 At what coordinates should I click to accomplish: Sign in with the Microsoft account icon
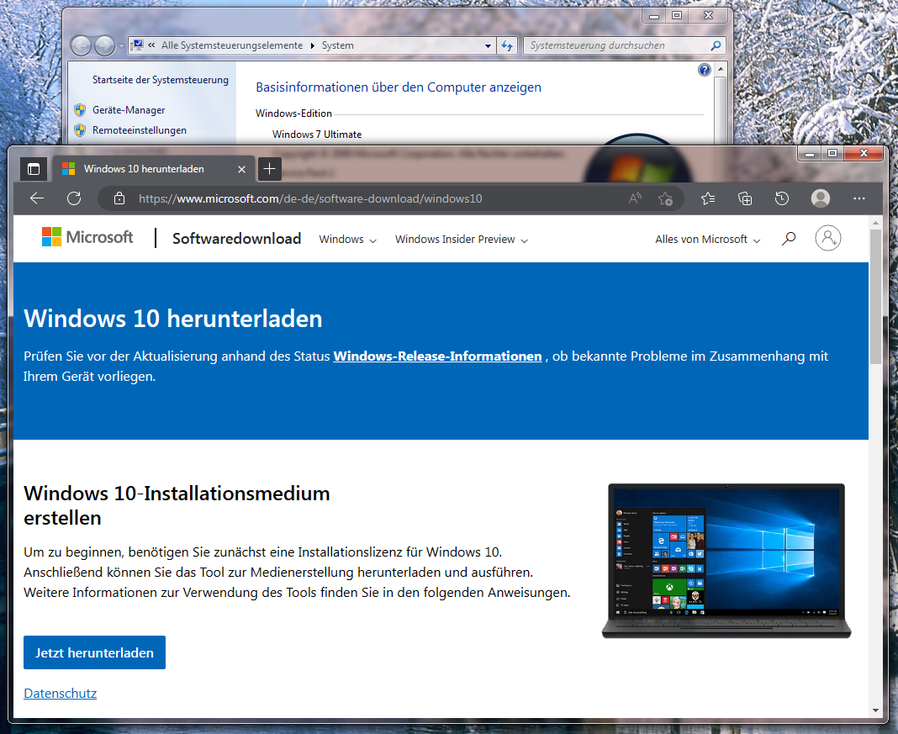click(x=828, y=238)
